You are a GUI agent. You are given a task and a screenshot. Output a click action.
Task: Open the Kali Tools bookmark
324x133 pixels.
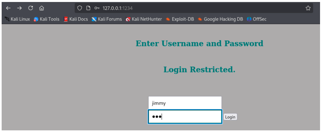[47, 19]
